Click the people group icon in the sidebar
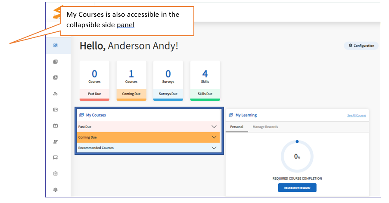 click(x=56, y=141)
